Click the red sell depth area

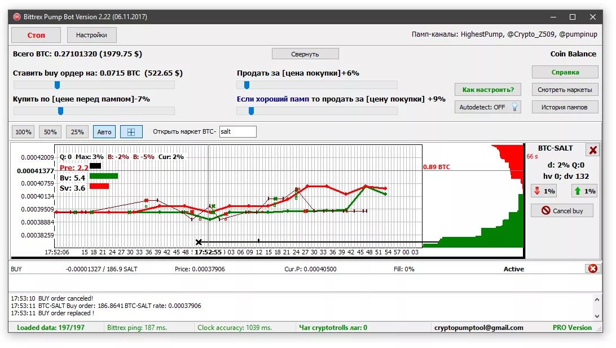(x=513, y=159)
